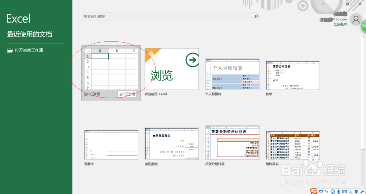Click the search magnifier icon in template search
366x194 pixels.
256,16
